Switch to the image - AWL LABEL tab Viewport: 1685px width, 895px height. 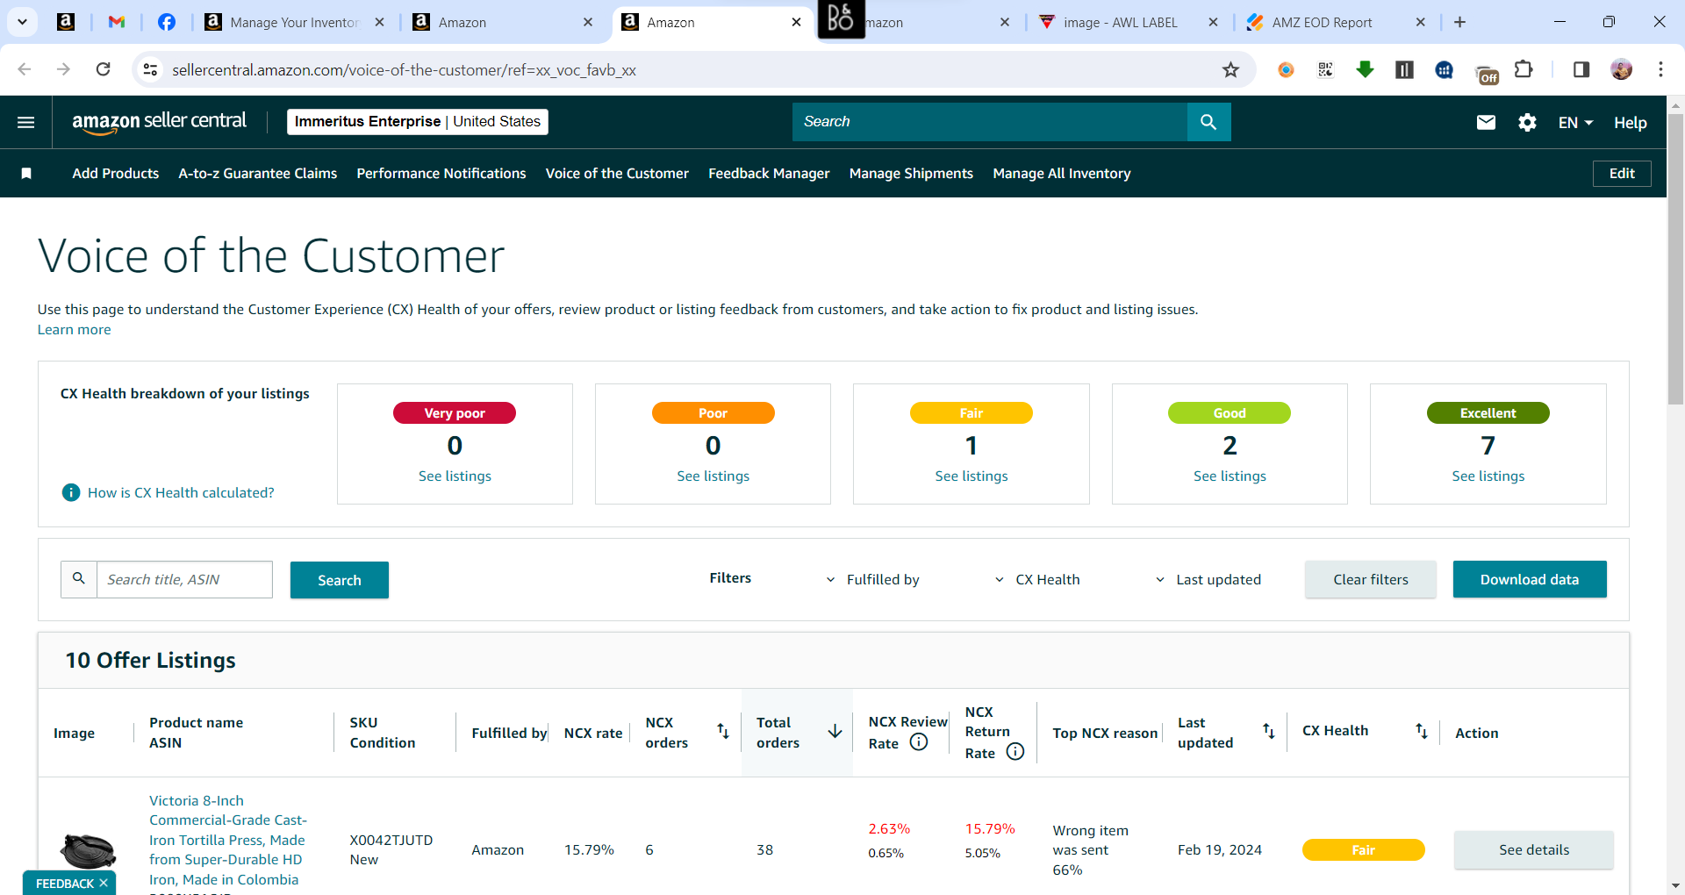click(x=1120, y=23)
